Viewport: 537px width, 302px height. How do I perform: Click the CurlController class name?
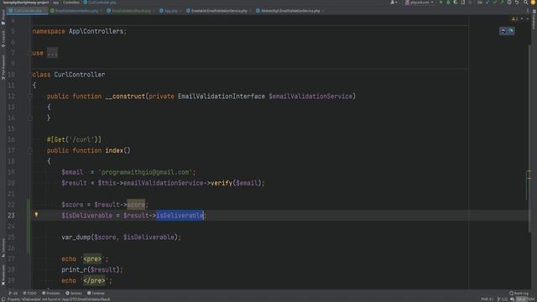(80, 75)
